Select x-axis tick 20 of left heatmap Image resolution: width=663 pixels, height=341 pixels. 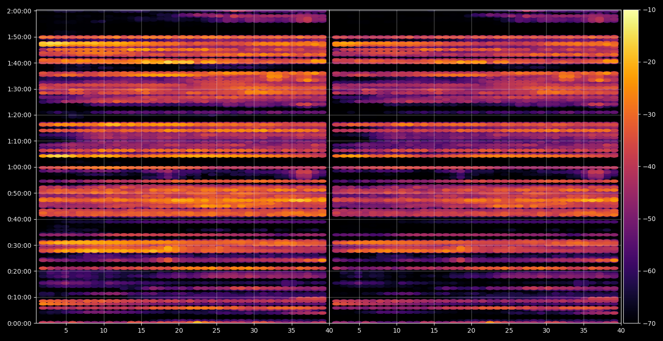coord(179,330)
